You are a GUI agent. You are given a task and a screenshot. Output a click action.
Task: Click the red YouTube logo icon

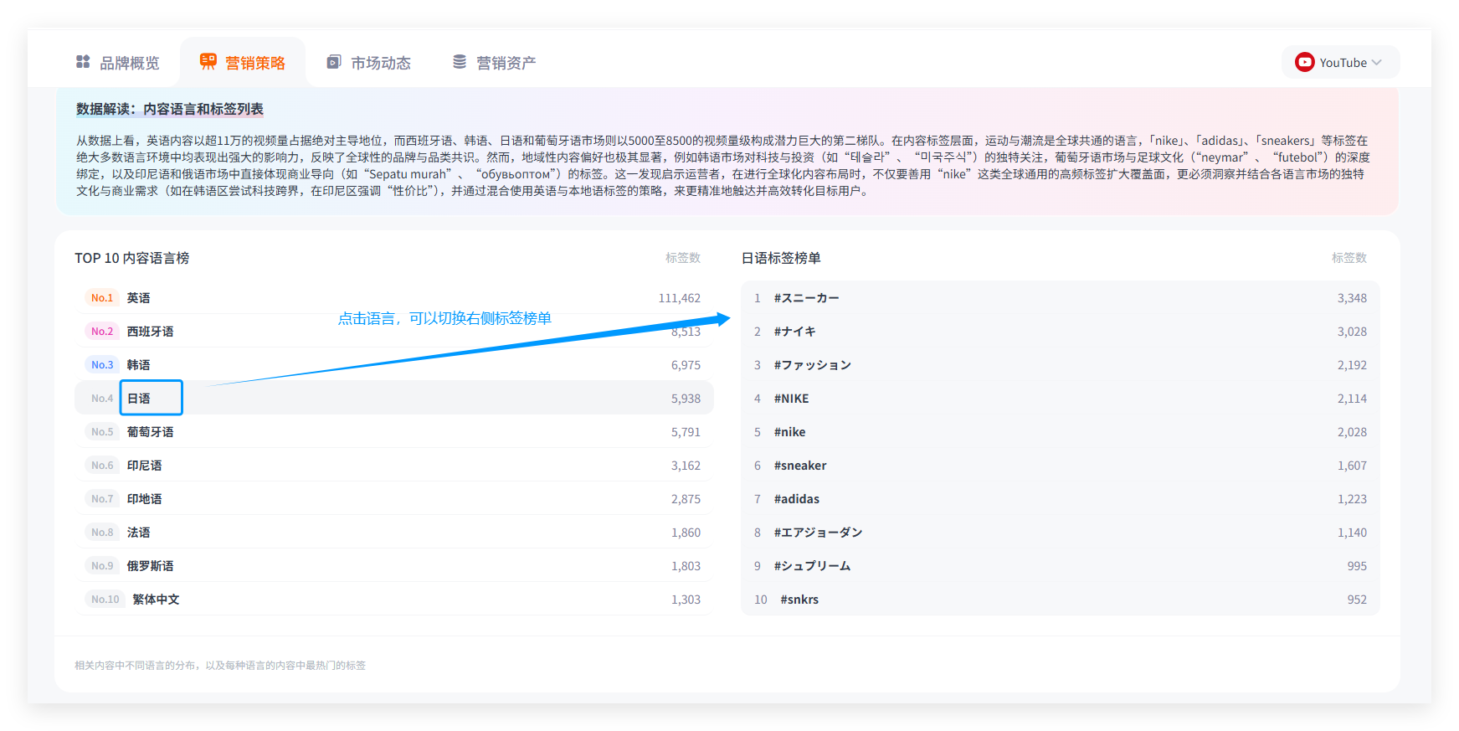[1304, 63]
